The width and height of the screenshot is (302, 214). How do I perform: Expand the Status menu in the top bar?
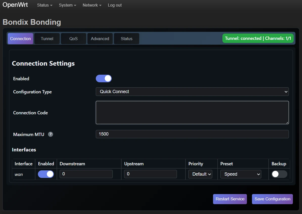coord(45,5)
